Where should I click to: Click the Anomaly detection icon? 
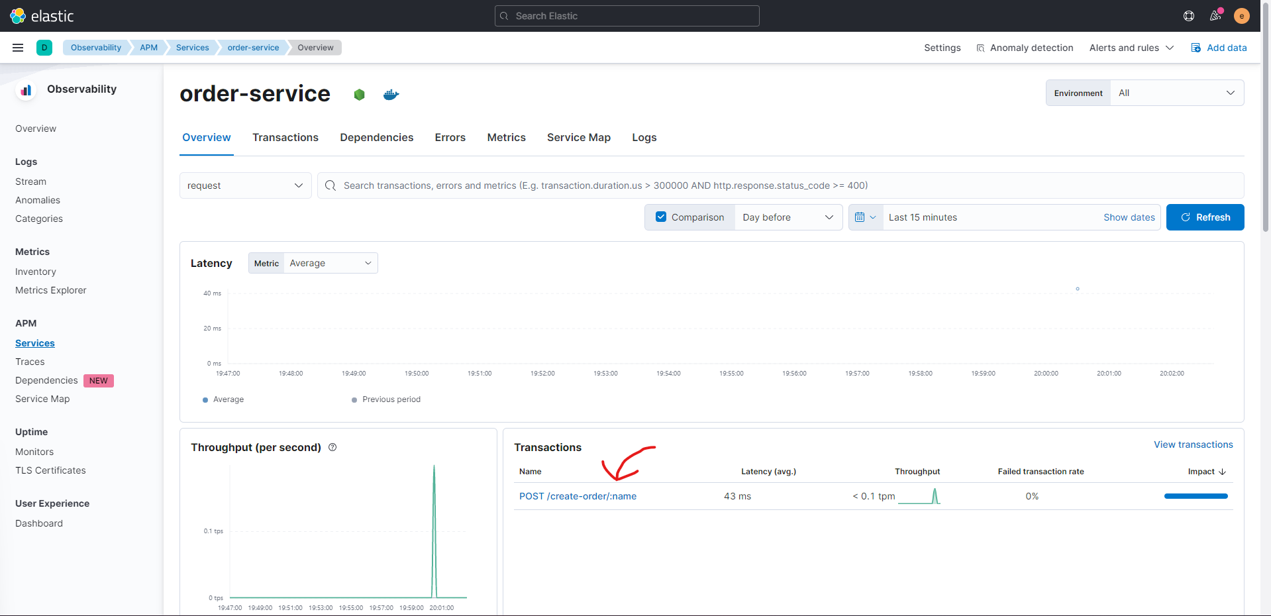pyautogui.click(x=980, y=48)
